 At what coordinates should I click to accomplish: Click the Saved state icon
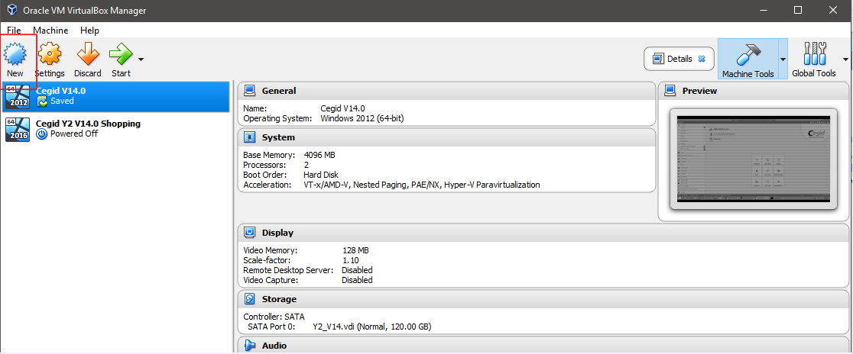(x=42, y=101)
